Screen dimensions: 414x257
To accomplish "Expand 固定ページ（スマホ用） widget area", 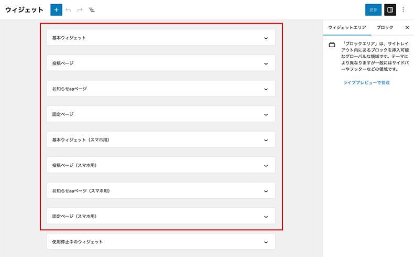I will click(266, 216).
